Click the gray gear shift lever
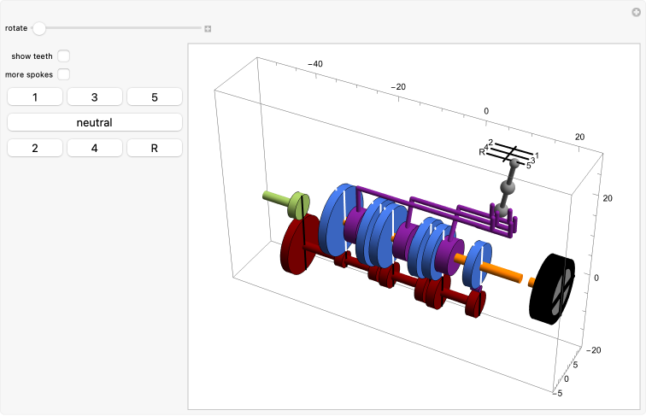The image size is (646, 416). click(x=508, y=187)
